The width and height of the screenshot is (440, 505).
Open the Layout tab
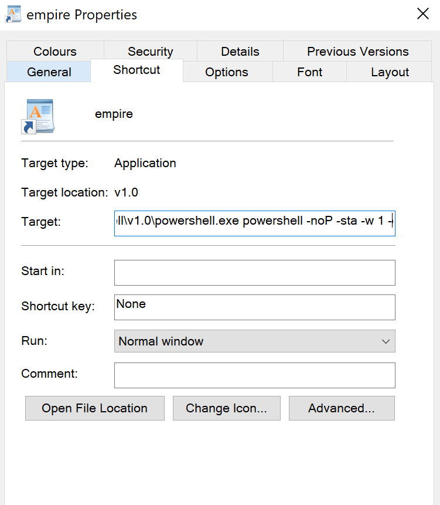point(389,72)
